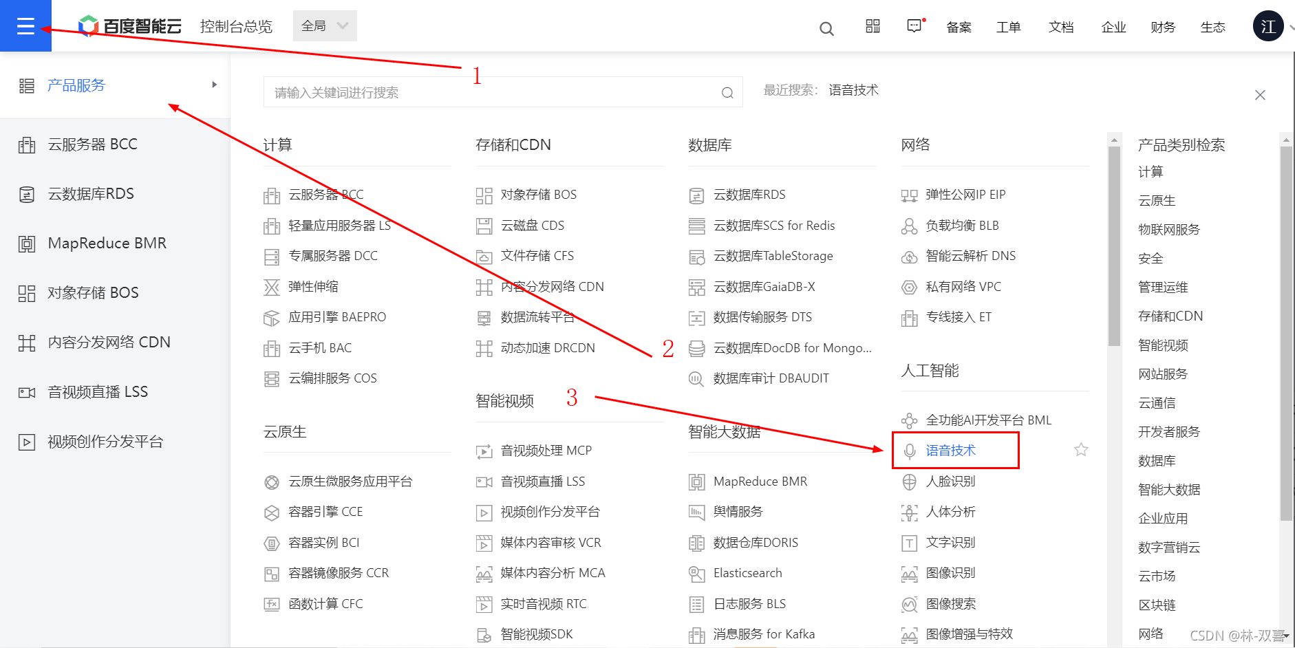Jump to 安全 in category index
The height and width of the screenshot is (648, 1295).
point(1150,259)
